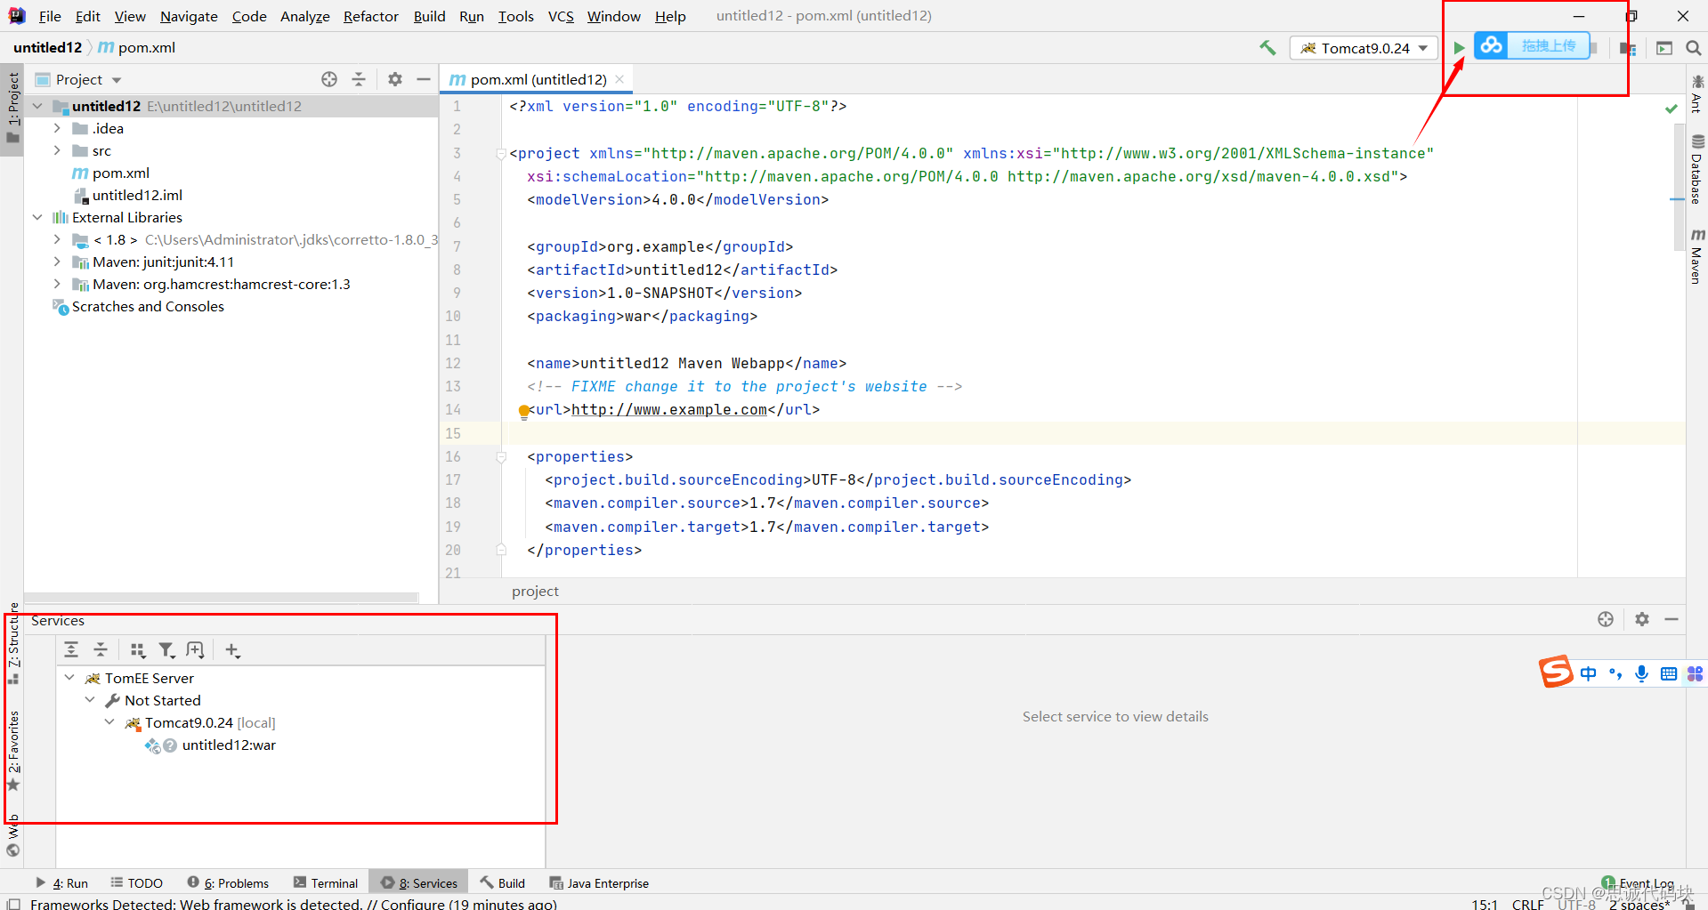Select the untitled12:war artifact

[x=229, y=745]
